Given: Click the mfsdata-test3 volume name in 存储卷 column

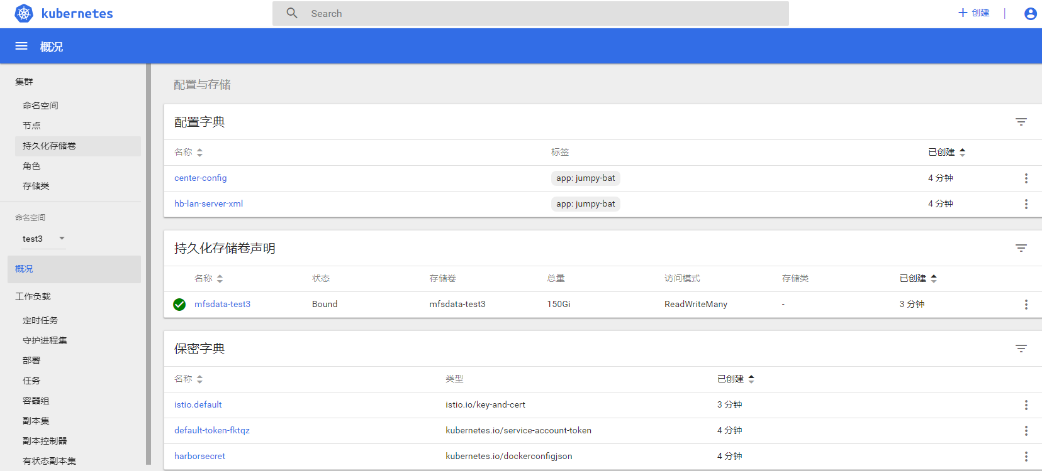Looking at the screenshot, I should (457, 304).
